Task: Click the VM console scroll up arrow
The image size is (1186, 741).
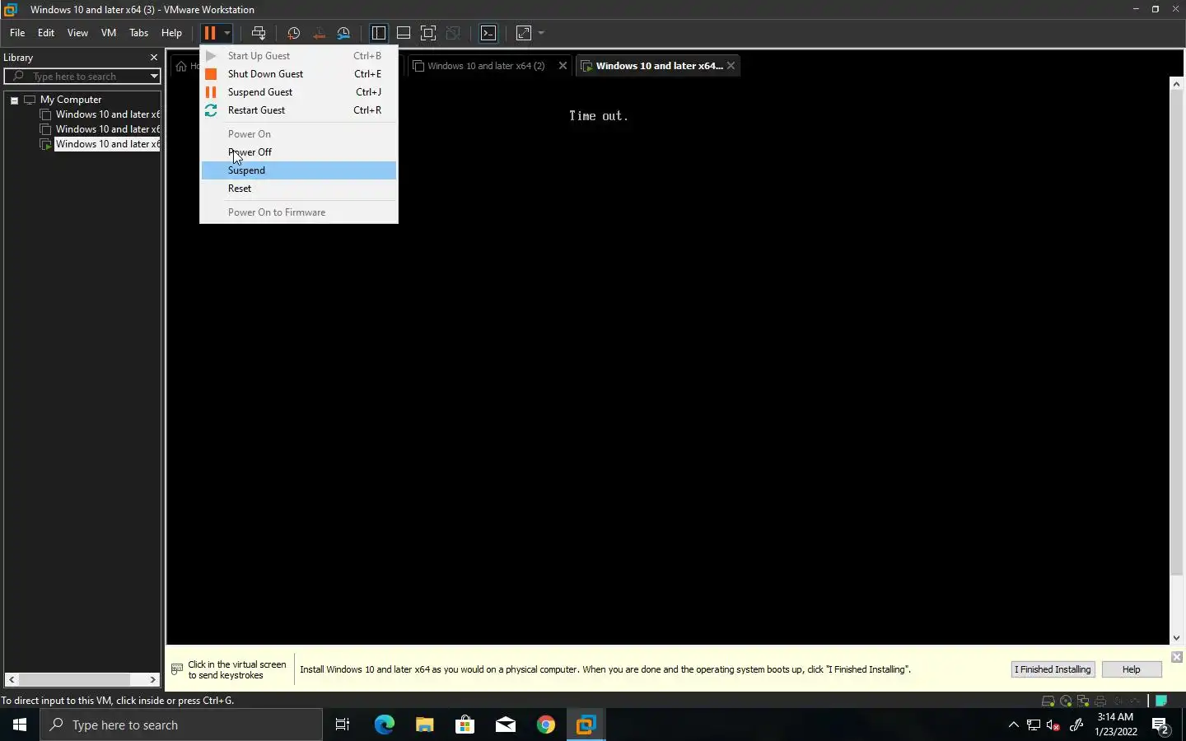Action: (1176, 84)
